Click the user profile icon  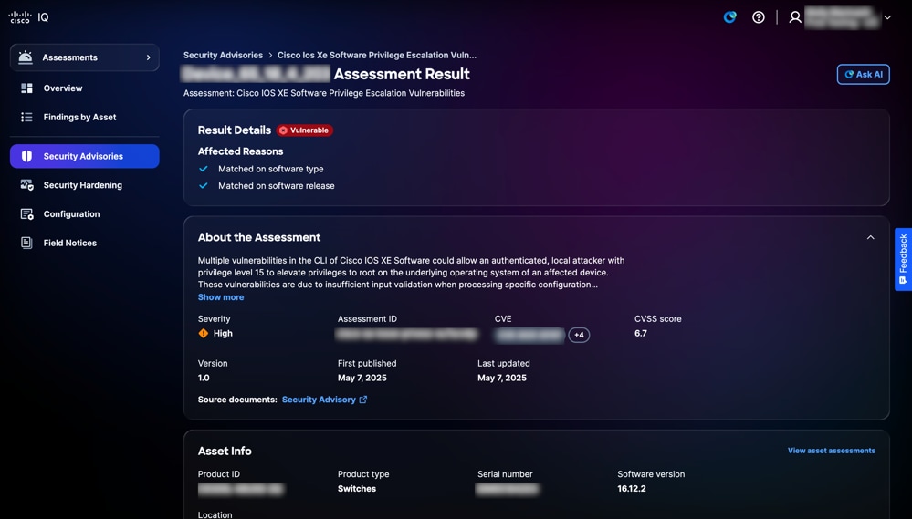tap(794, 17)
